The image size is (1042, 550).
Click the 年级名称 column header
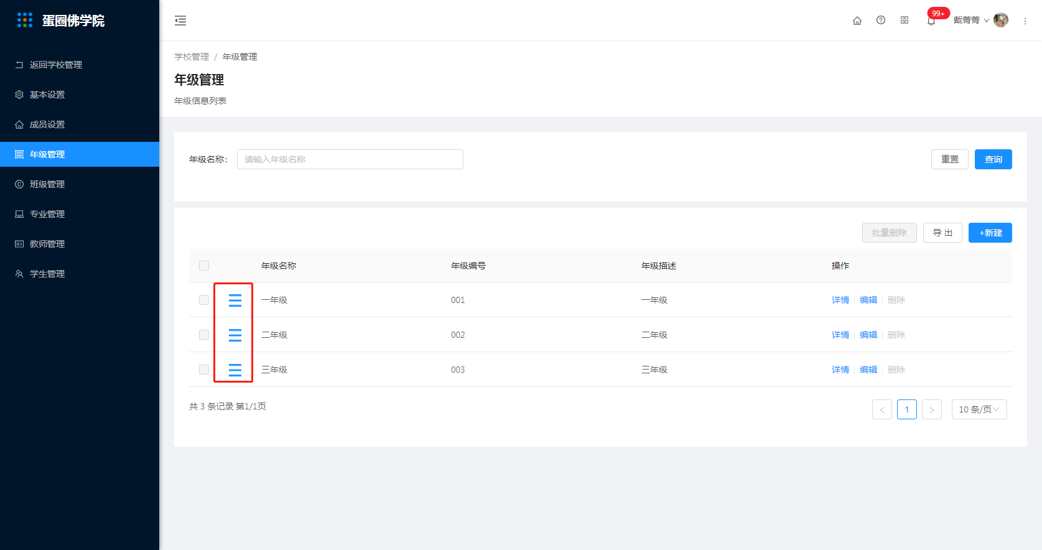279,266
